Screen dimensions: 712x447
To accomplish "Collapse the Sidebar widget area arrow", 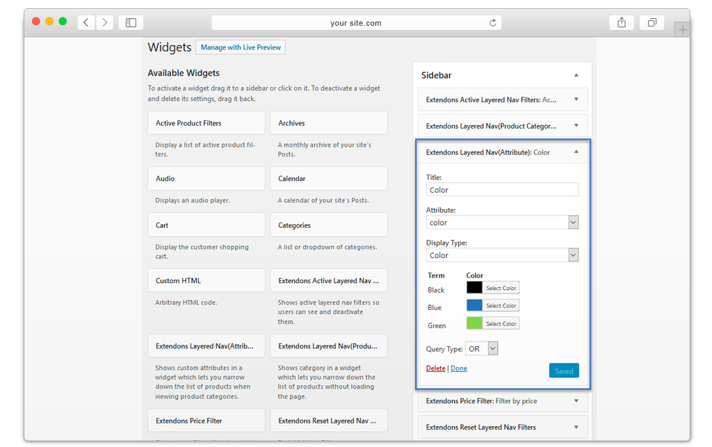I will coord(576,75).
